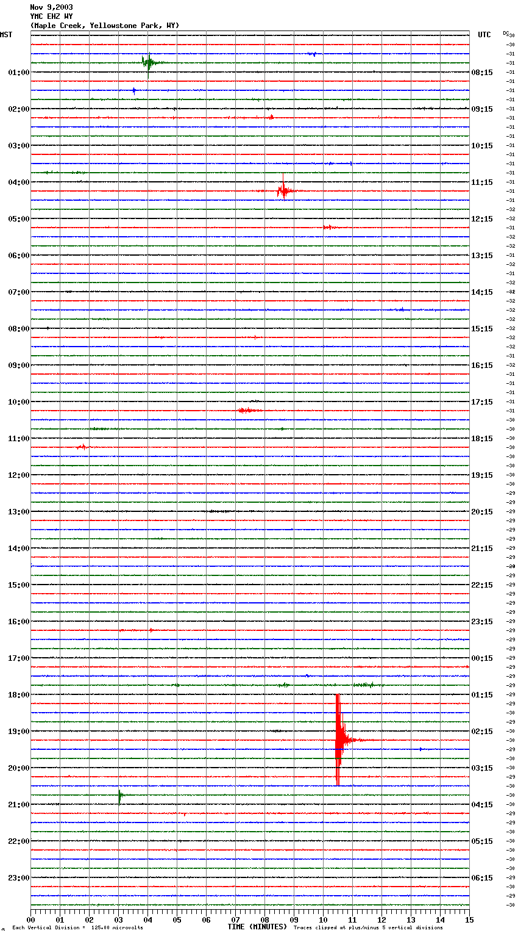Click the green noise burst on the 17:45 trace
The width and height of the screenshot is (518, 936).
(x=367, y=685)
